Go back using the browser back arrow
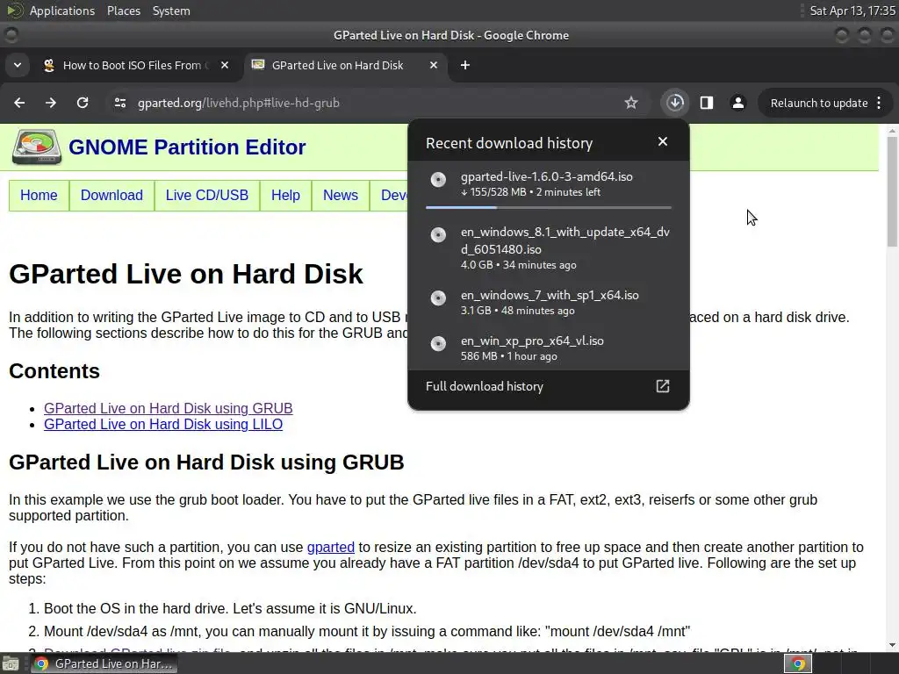Screen dimensions: 899x674 click(19, 103)
